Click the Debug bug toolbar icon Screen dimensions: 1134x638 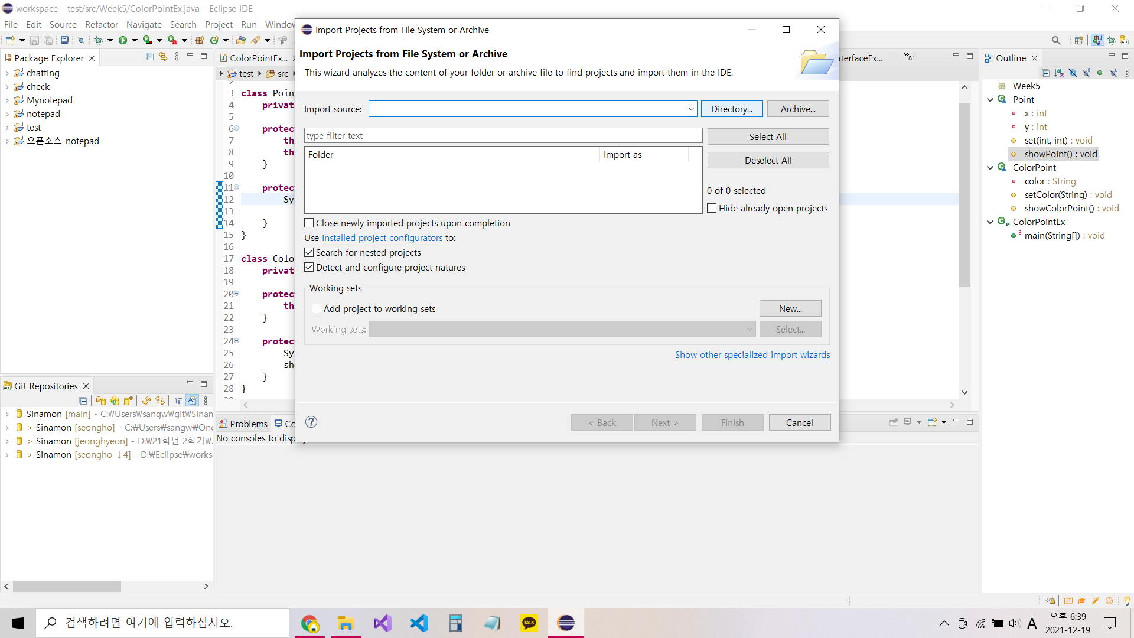pyautogui.click(x=98, y=40)
